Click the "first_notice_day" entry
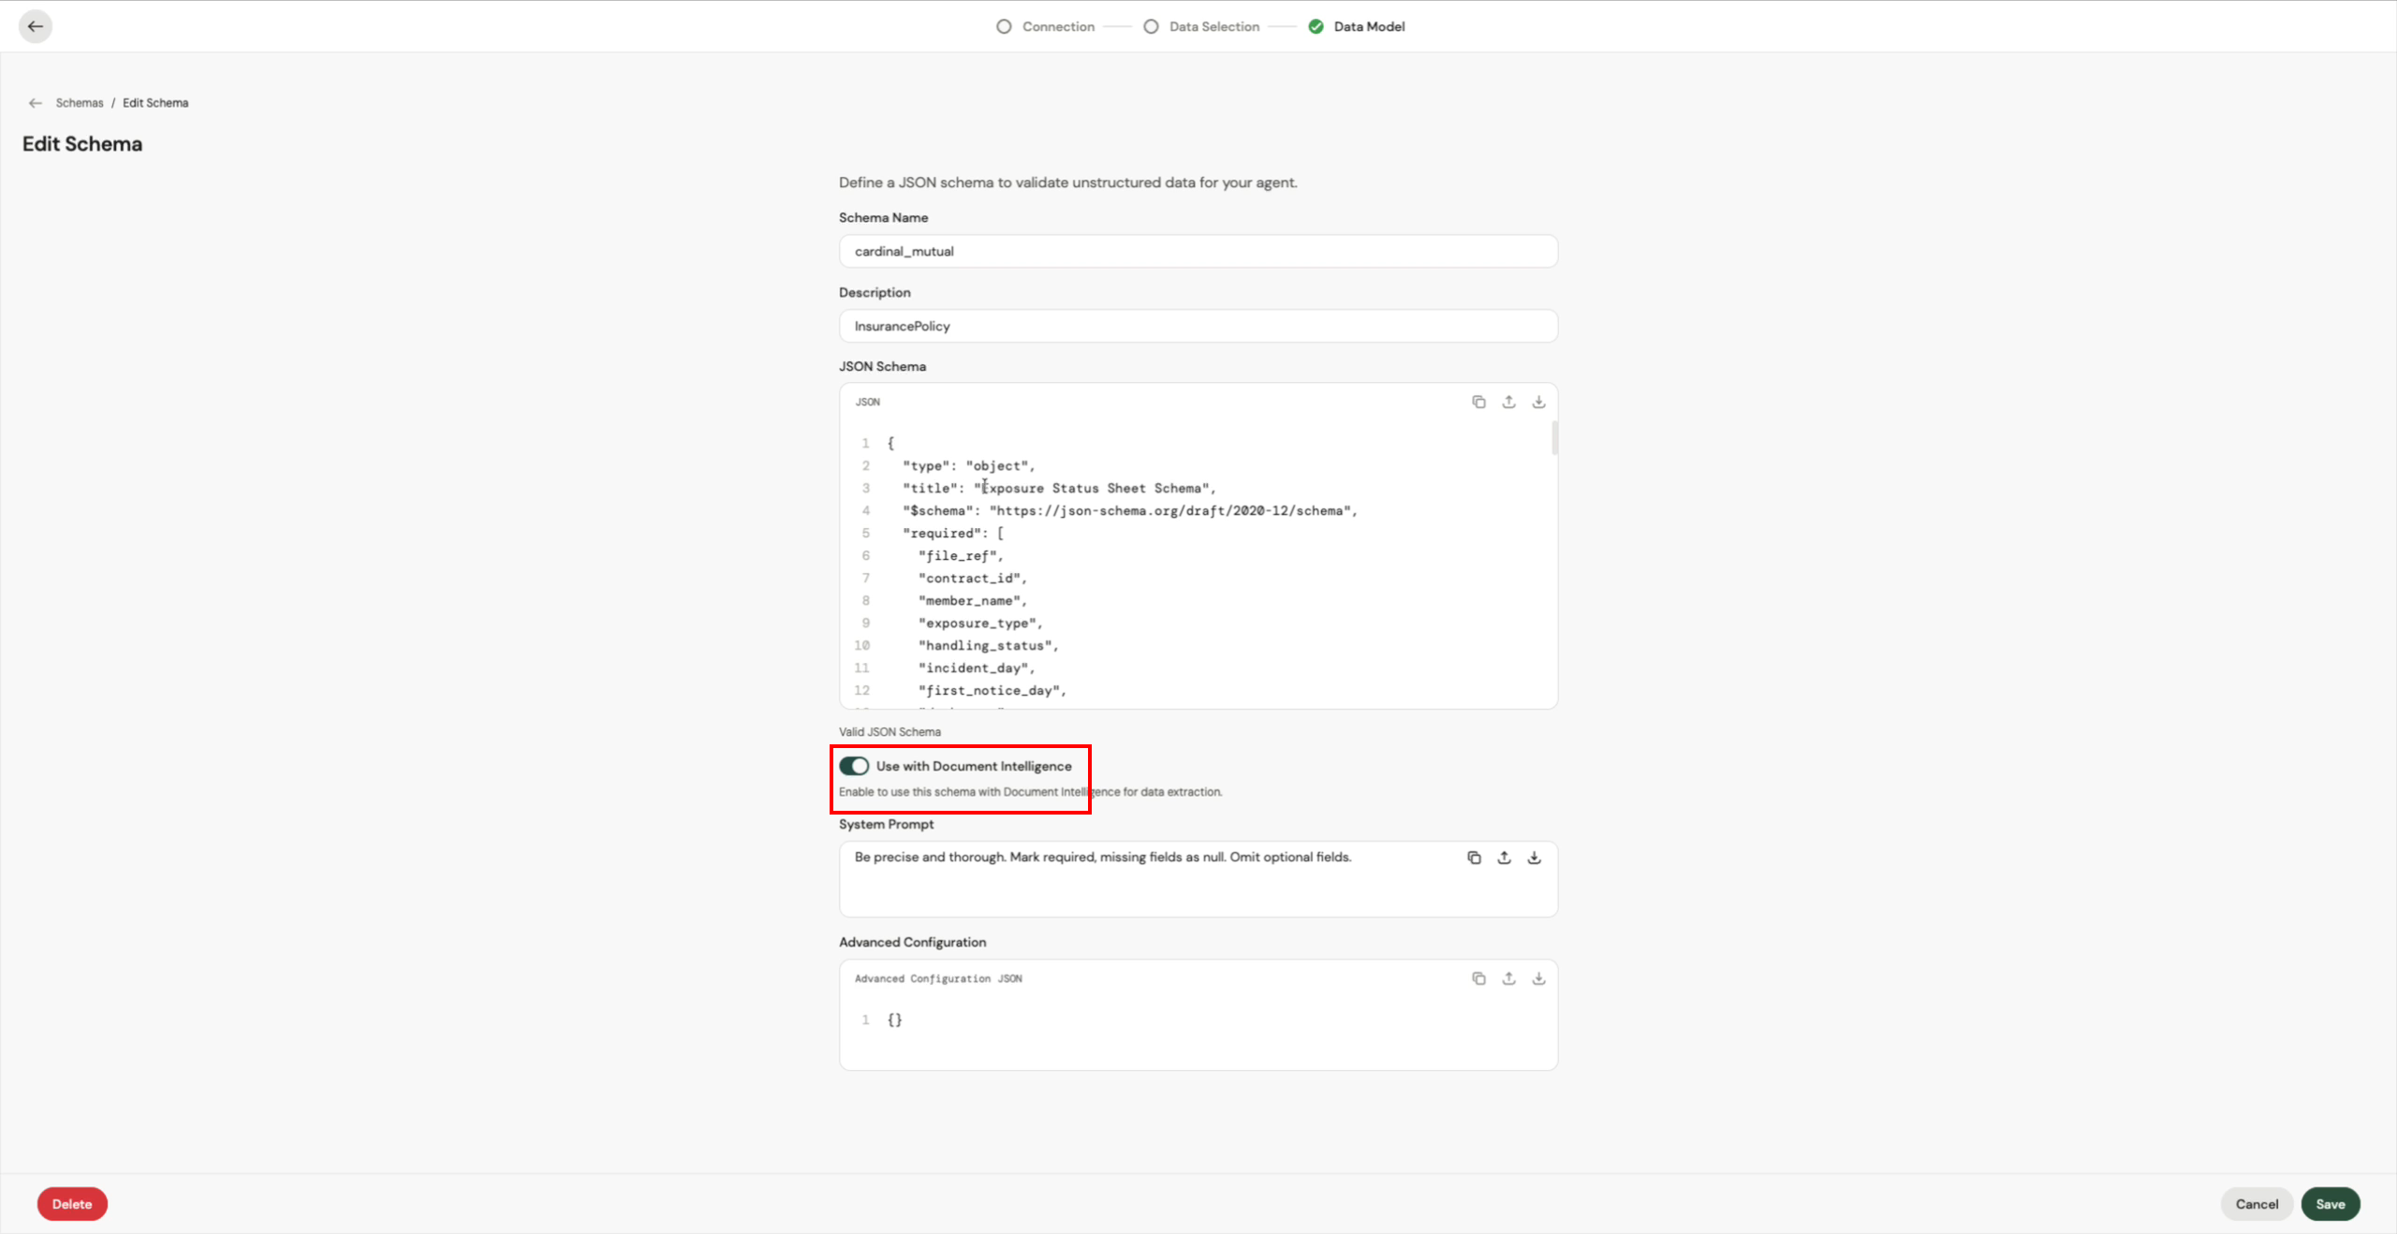The height and width of the screenshot is (1234, 2397). coord(993,691)
